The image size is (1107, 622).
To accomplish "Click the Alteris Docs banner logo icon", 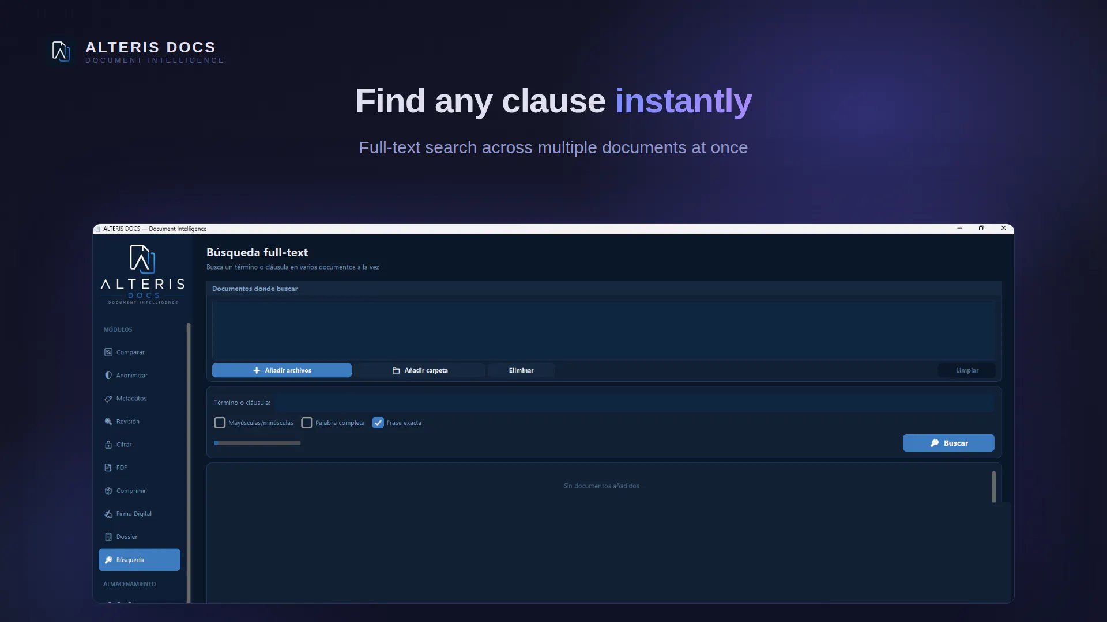I will [61, 51].
